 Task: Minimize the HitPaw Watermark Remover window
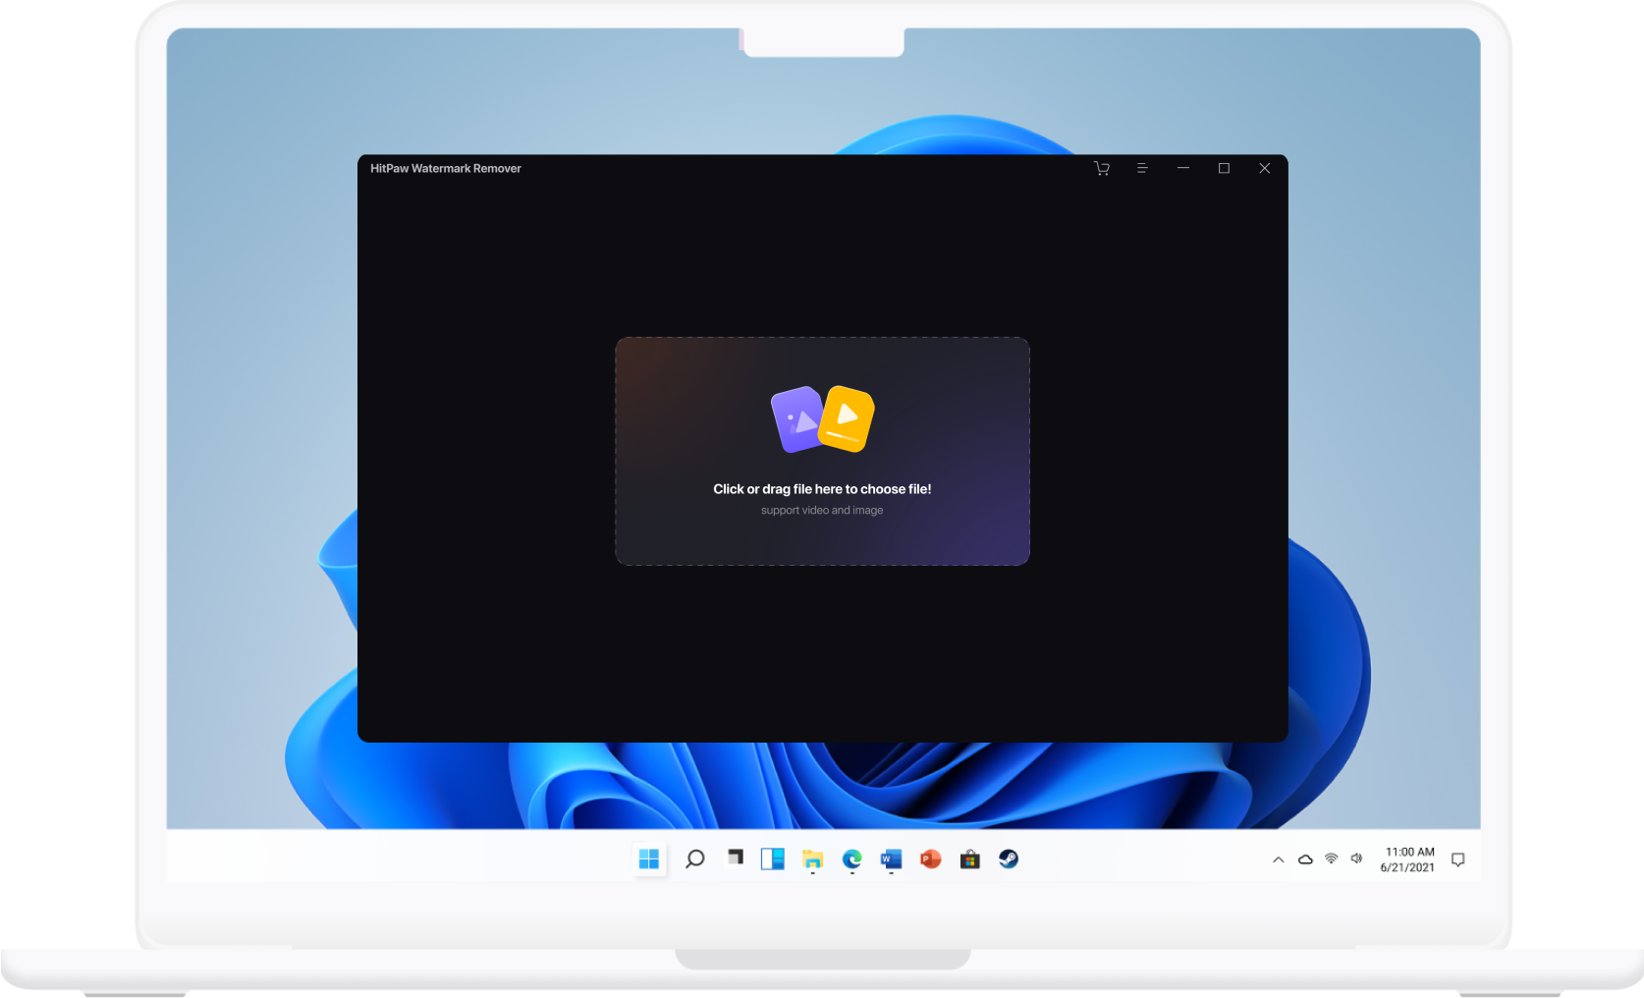click(1183, 168)
